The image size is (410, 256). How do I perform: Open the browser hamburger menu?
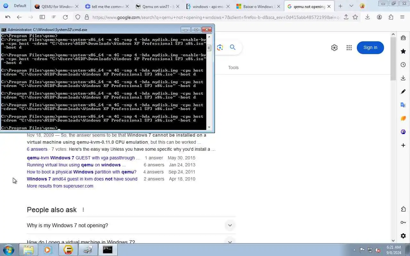[402, 17]
